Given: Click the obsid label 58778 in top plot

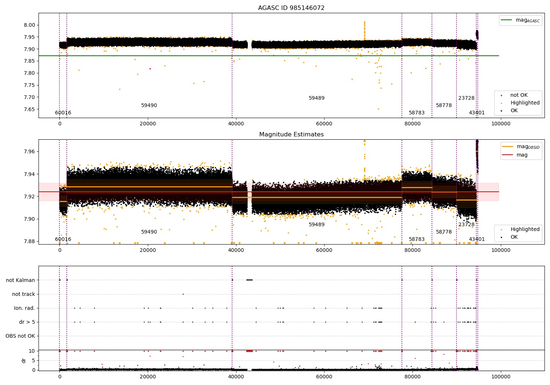Looking at the screenshot, I should point(444,106).
